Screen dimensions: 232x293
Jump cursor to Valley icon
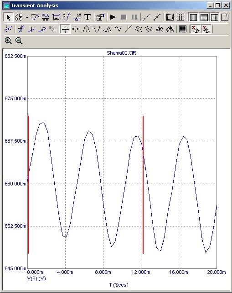[97, 29]
